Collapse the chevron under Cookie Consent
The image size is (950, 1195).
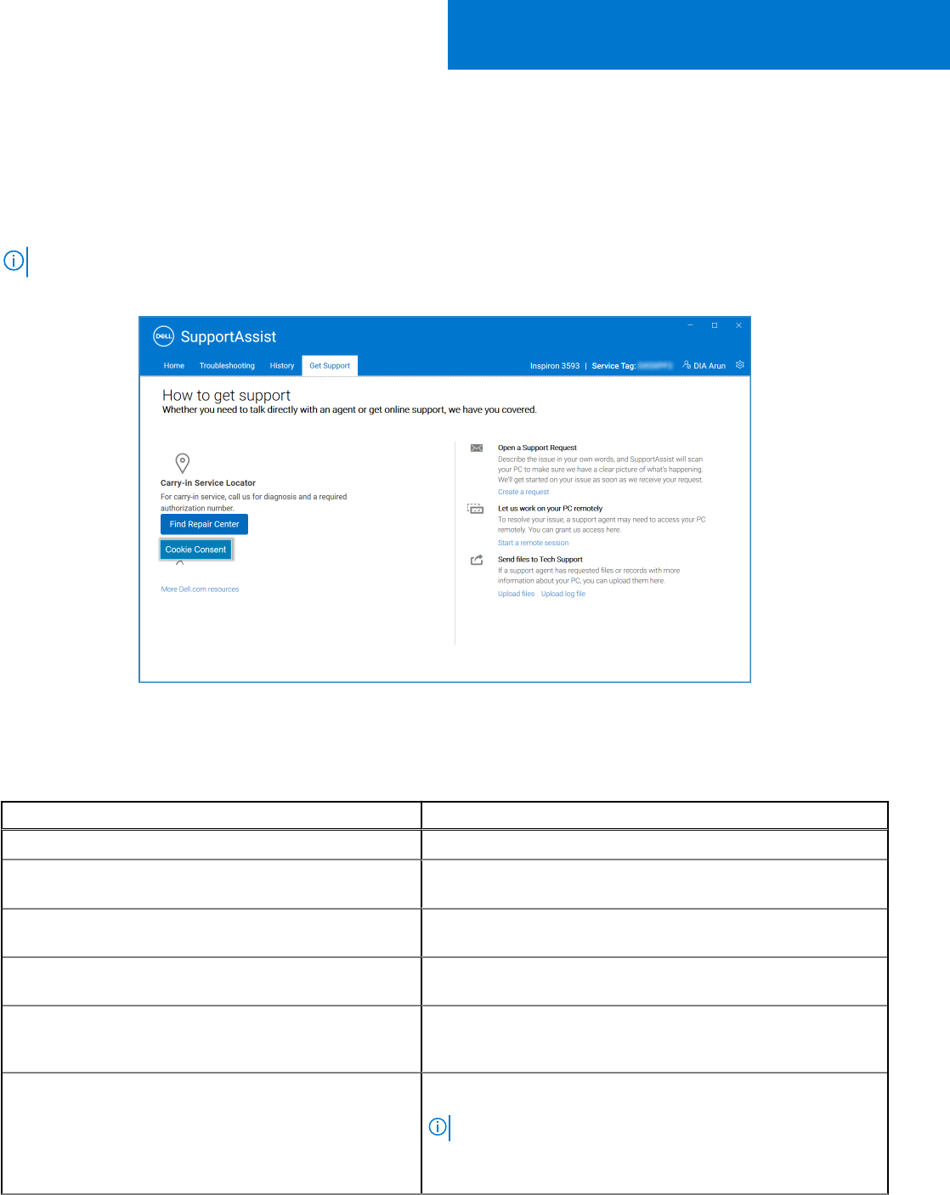tap(179, 563)
